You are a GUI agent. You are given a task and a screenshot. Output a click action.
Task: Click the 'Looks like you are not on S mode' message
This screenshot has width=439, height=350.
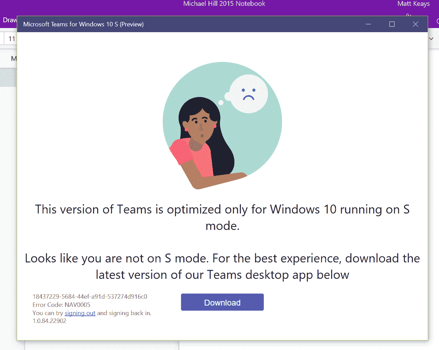pyautogui.click(x=222, y=266)
